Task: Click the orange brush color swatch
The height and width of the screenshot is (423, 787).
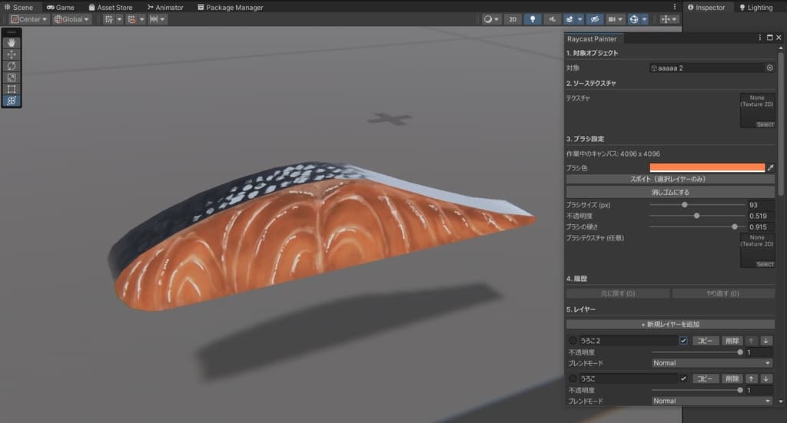Action: [707, 167]
